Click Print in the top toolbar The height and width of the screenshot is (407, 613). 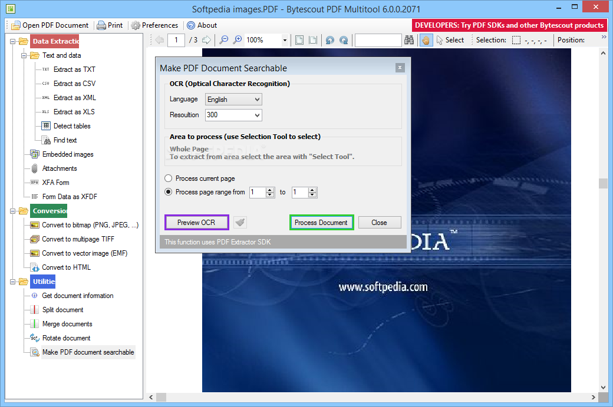(110, 25)
